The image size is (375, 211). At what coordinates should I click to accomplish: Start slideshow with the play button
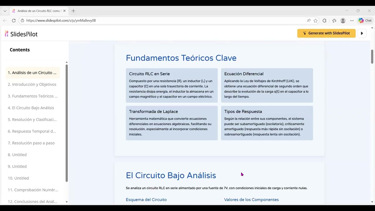(x=362, y=33)
